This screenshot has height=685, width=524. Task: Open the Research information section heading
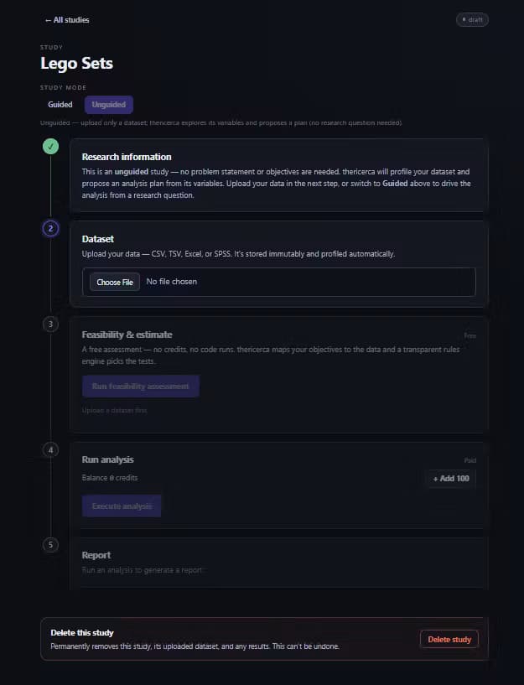[x=127, y=157]
